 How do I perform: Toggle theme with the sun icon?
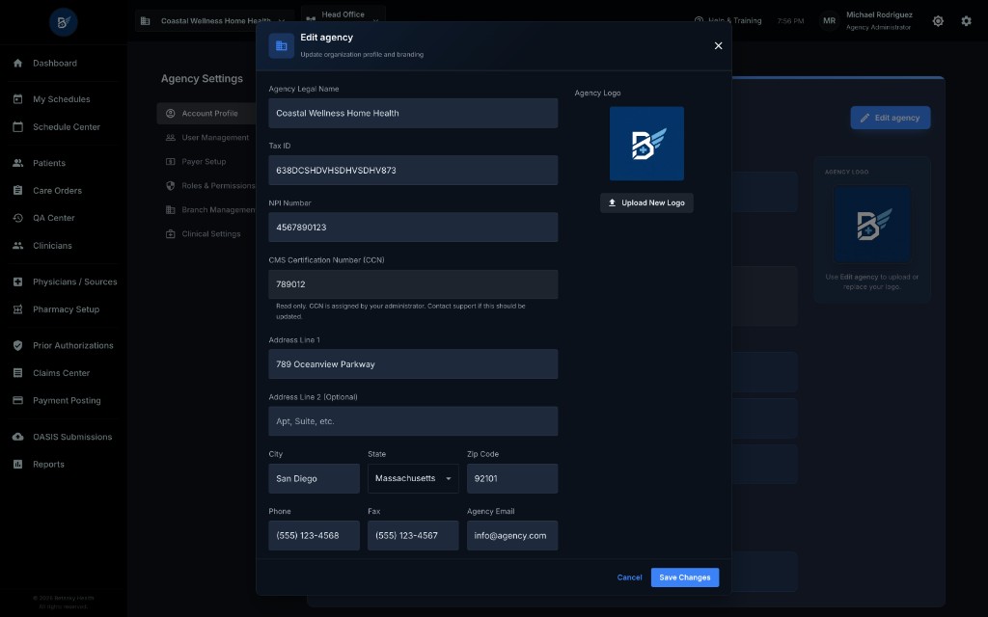point(938,21)
